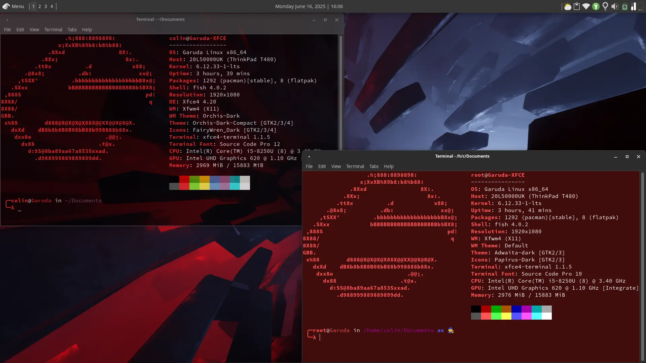Click '/home/colin/Documents' path in root prompt
Screen dimensions: 646x363
(x=399, y=330)
